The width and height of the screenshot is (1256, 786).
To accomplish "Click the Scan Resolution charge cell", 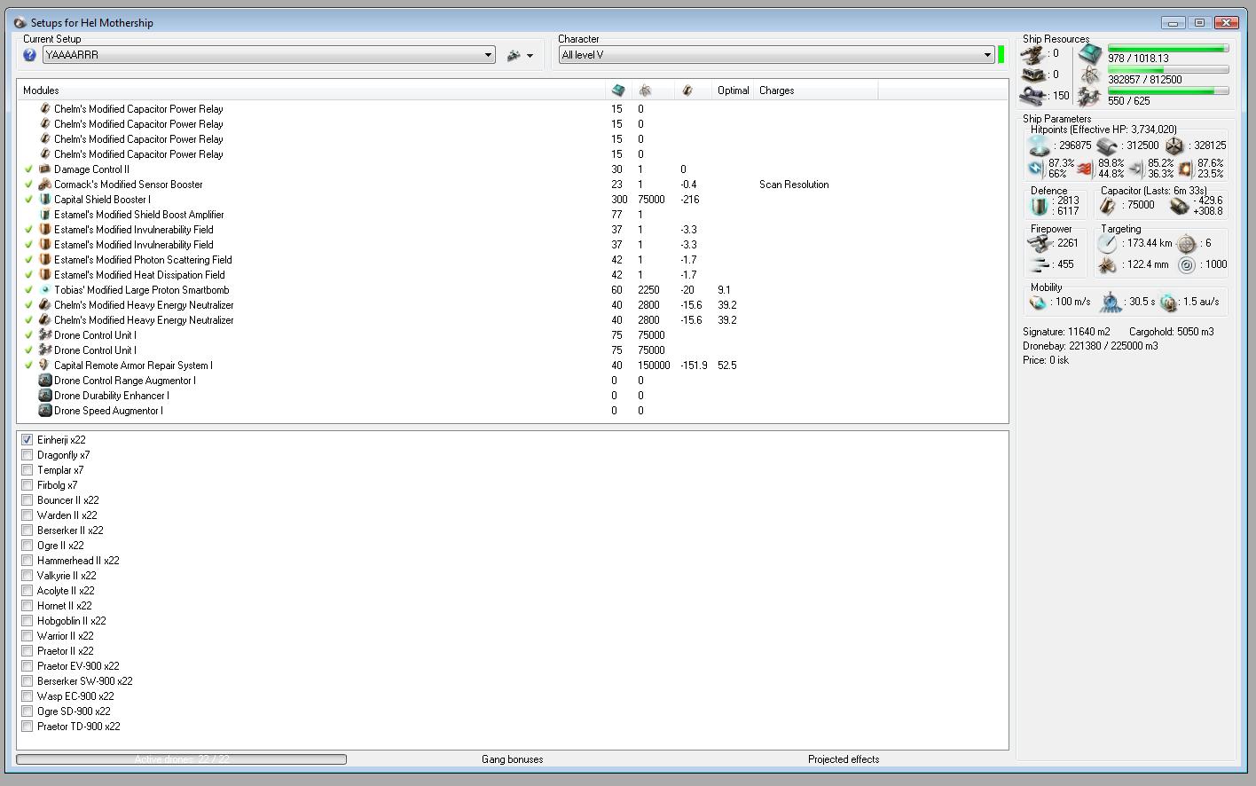I will 794,185.
